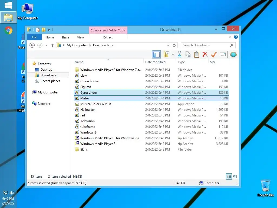The height and width of the screenshot is (208, 277).
Task: Click the Back navigation arrow
Action: pyautogui.click(x=32, y=45)
